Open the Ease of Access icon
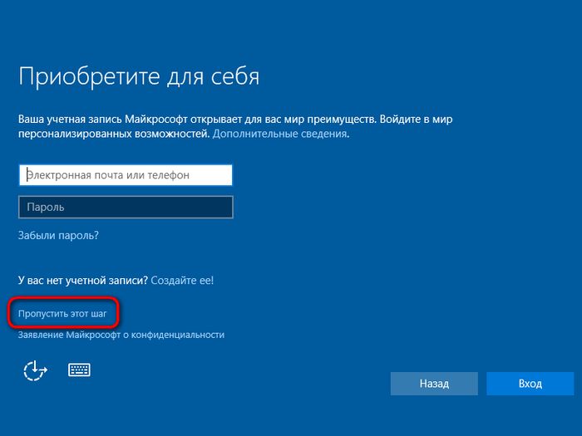Screen dimensions: 582x436 pos(35,370)
